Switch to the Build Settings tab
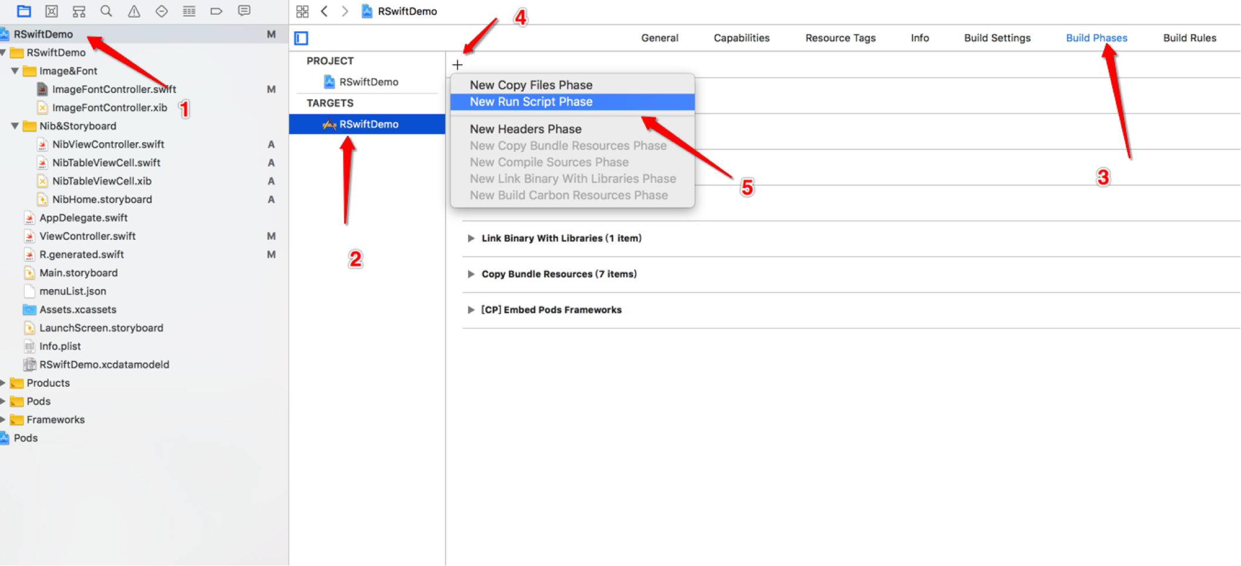Screen dimensions: 1241x566 (x=997, y=38)
